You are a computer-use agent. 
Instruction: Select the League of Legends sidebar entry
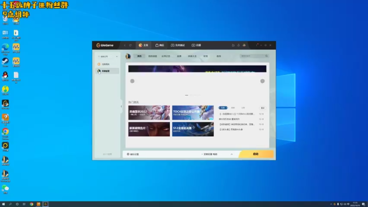click(107, 71)
